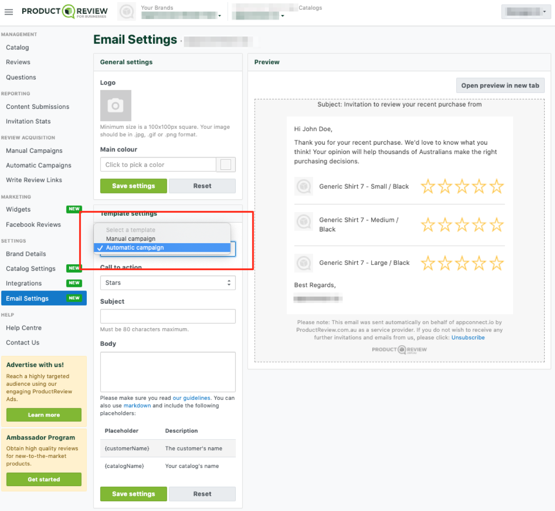Open Facebook Reviews page
This screenshot has height=511, width=555.
click(x=33, y=225)
